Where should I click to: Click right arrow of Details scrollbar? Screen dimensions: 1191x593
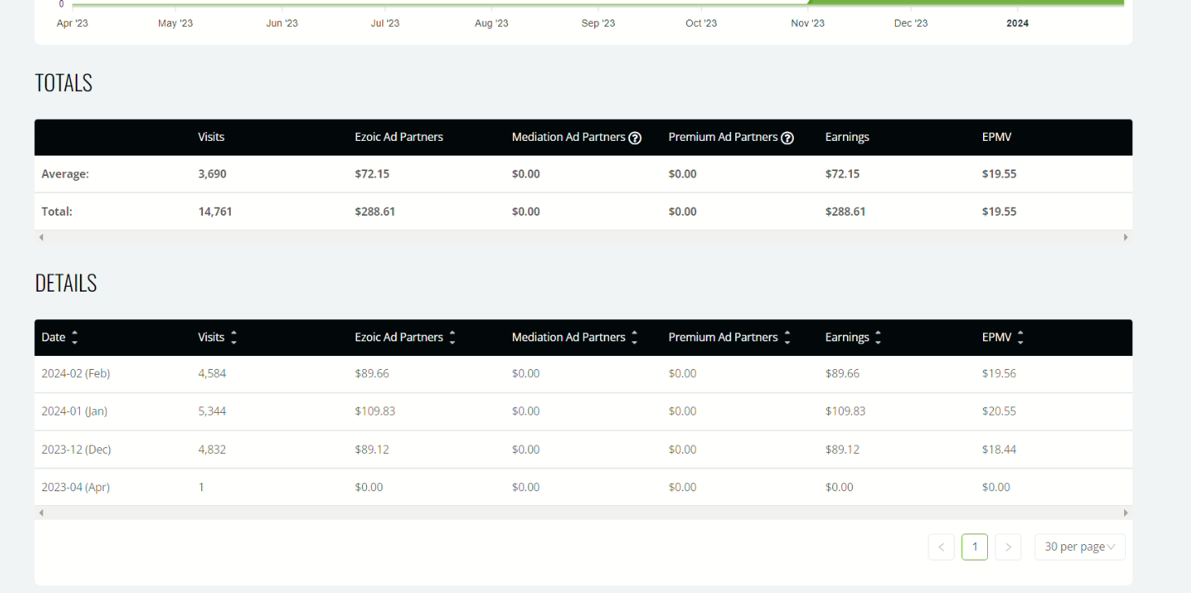1126,513
